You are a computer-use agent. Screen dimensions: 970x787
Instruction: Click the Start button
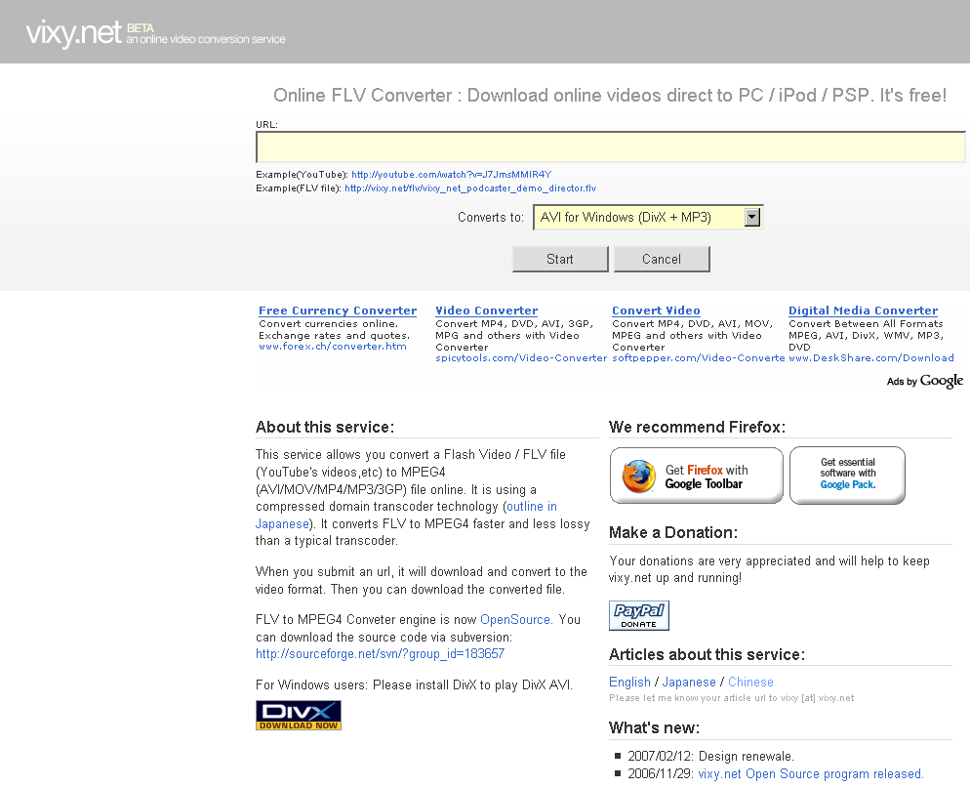(560, 260)
